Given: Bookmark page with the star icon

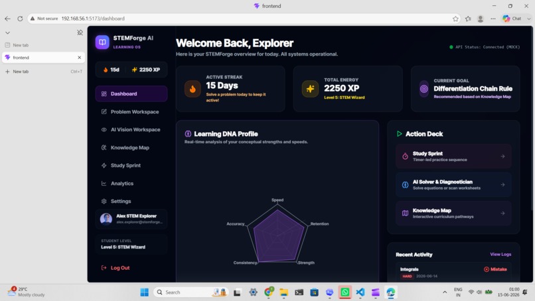Looking at the screenshot, I should pyautogui.click(x=455, y=19).
